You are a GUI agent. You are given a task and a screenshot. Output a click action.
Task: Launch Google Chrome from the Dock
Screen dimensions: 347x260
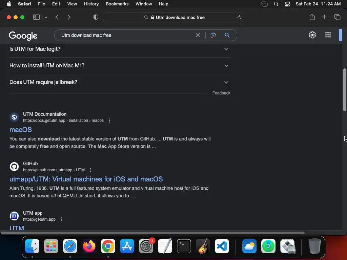(108, 246)
